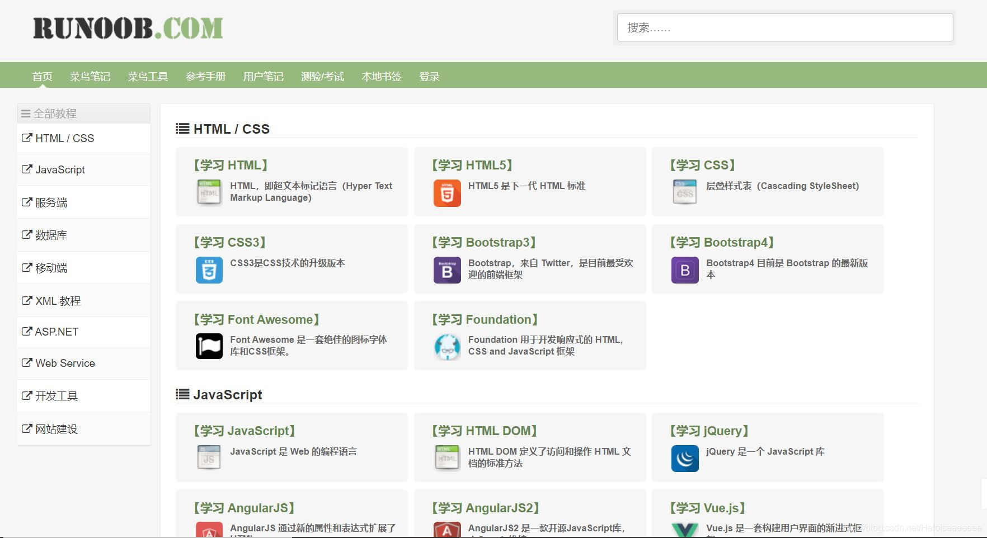Go to 首页 in the green navbar
987x538 pixels.
pos(43,77)
